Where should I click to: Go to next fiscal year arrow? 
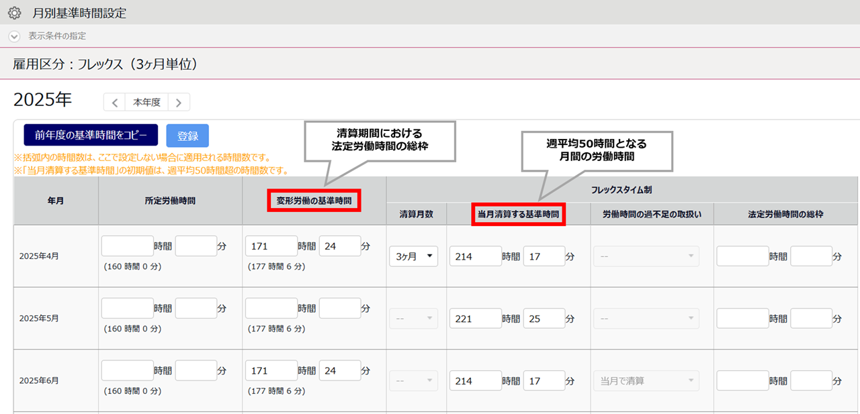pos(179,103)
